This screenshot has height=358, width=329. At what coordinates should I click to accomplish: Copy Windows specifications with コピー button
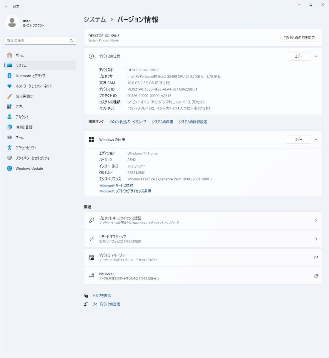298,140
